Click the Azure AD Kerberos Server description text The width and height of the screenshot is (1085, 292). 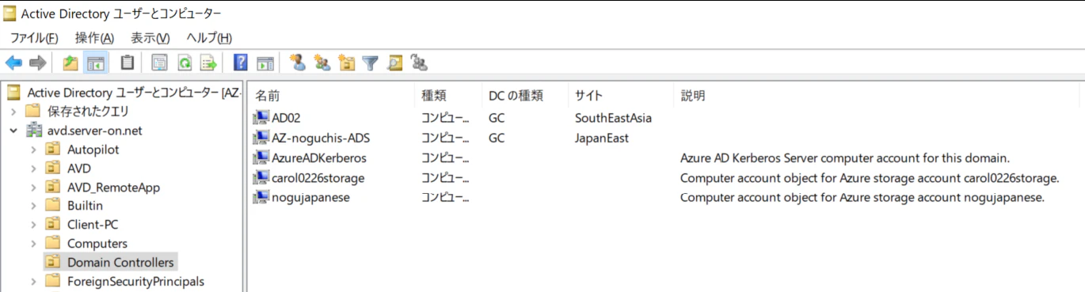coord(844,157)
